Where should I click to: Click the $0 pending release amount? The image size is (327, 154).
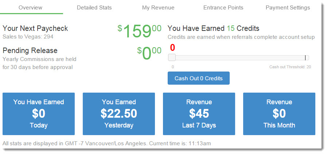point(149,54)
